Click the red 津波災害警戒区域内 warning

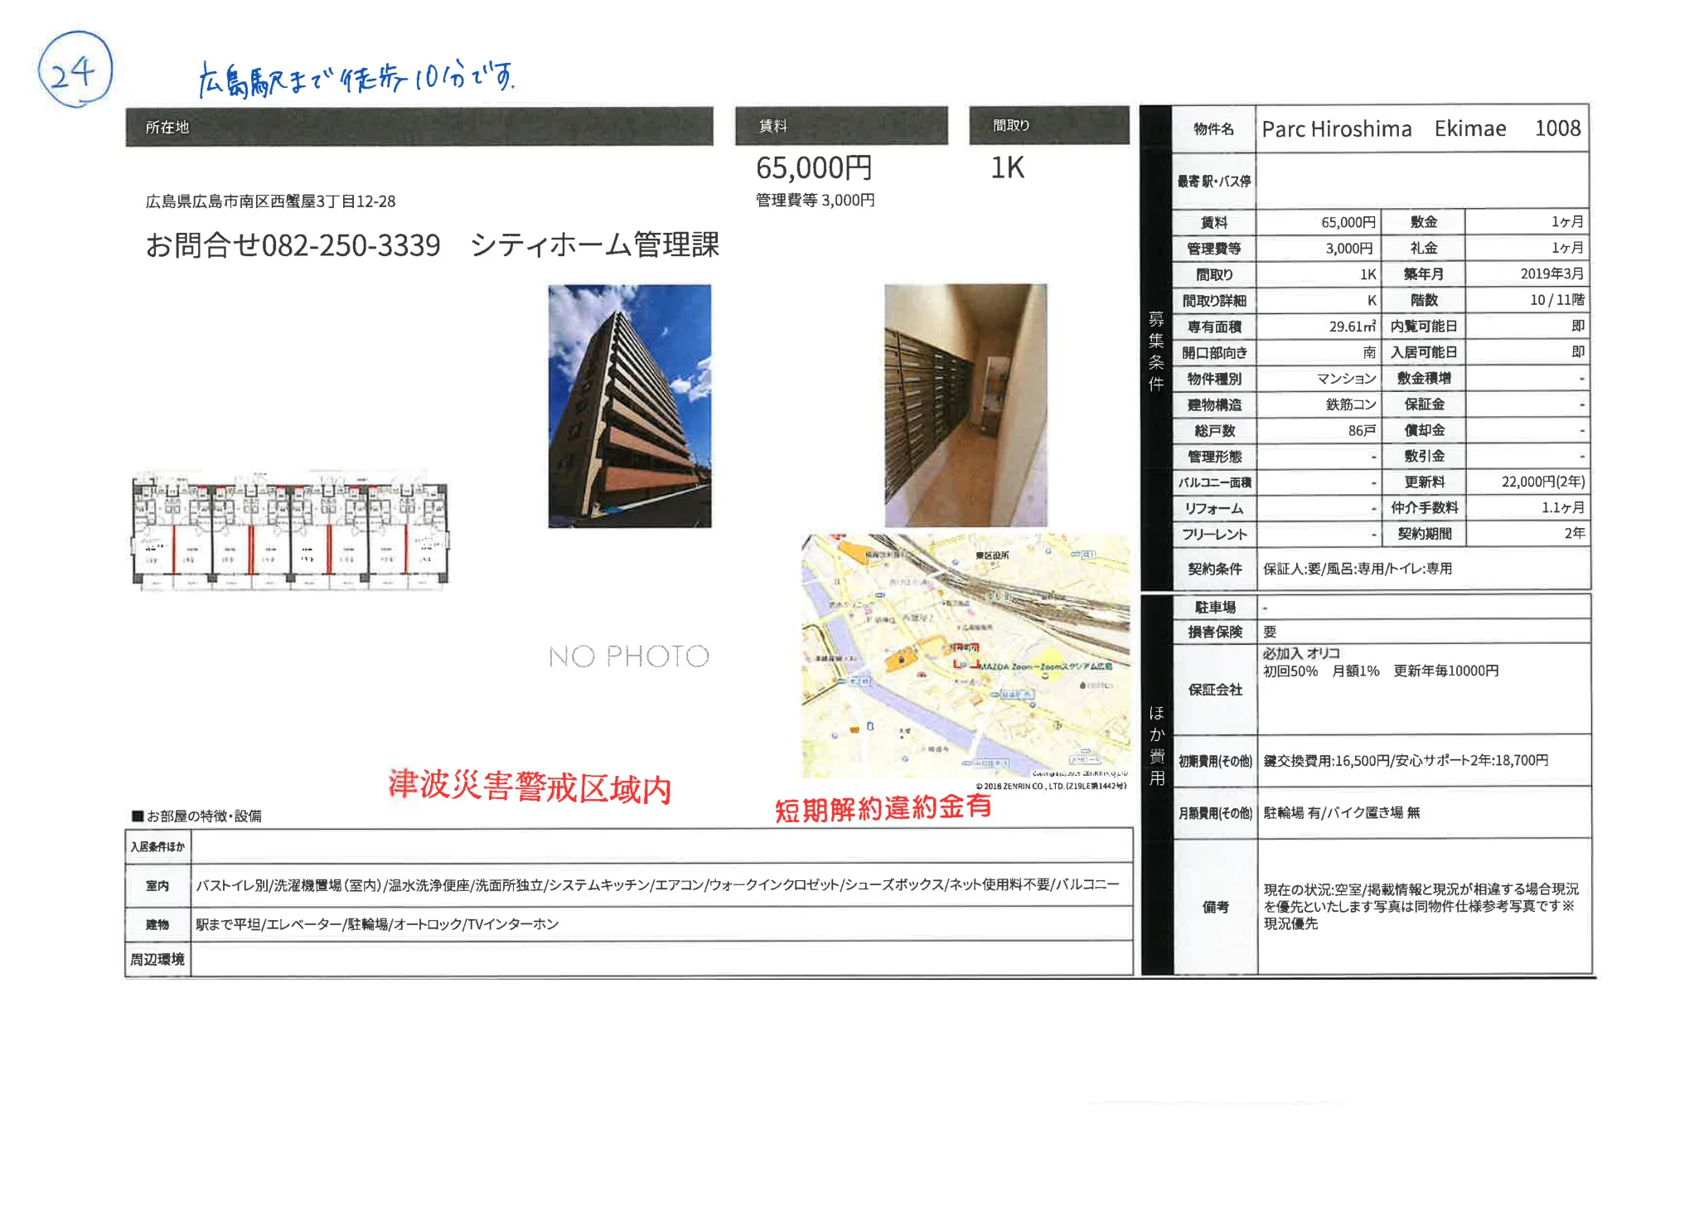(530, 786)
